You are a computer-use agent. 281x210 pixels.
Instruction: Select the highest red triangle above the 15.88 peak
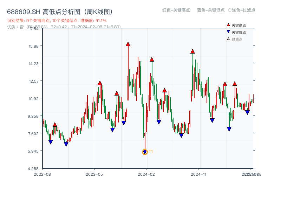click(x=128, y=44)
